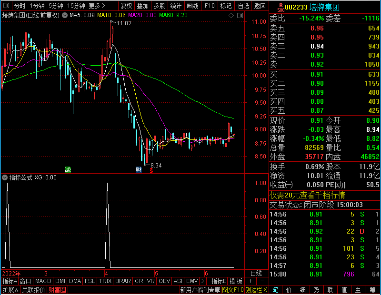Screen dimensions: 381x295
Task: Open 关联报价 related quotes
Action: point(33,290)
